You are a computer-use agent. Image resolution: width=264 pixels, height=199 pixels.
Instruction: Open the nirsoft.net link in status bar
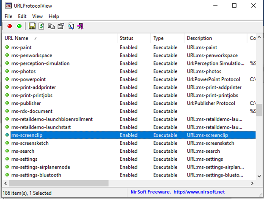(199, 192)
